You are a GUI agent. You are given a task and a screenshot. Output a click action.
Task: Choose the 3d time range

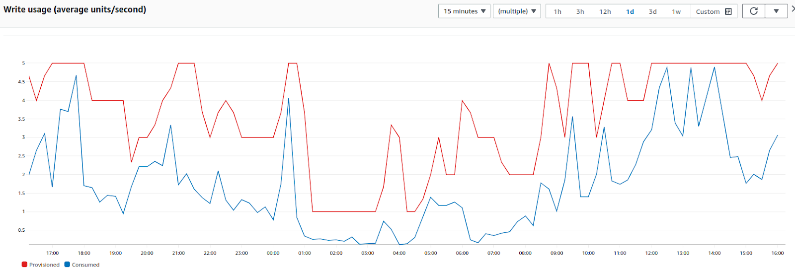(x=652, y=11)
